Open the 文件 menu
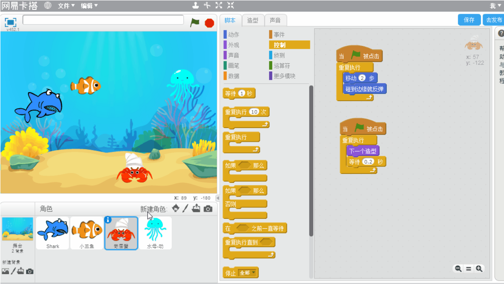This screenshot has height=284, width=504. [x=64, y=6]
